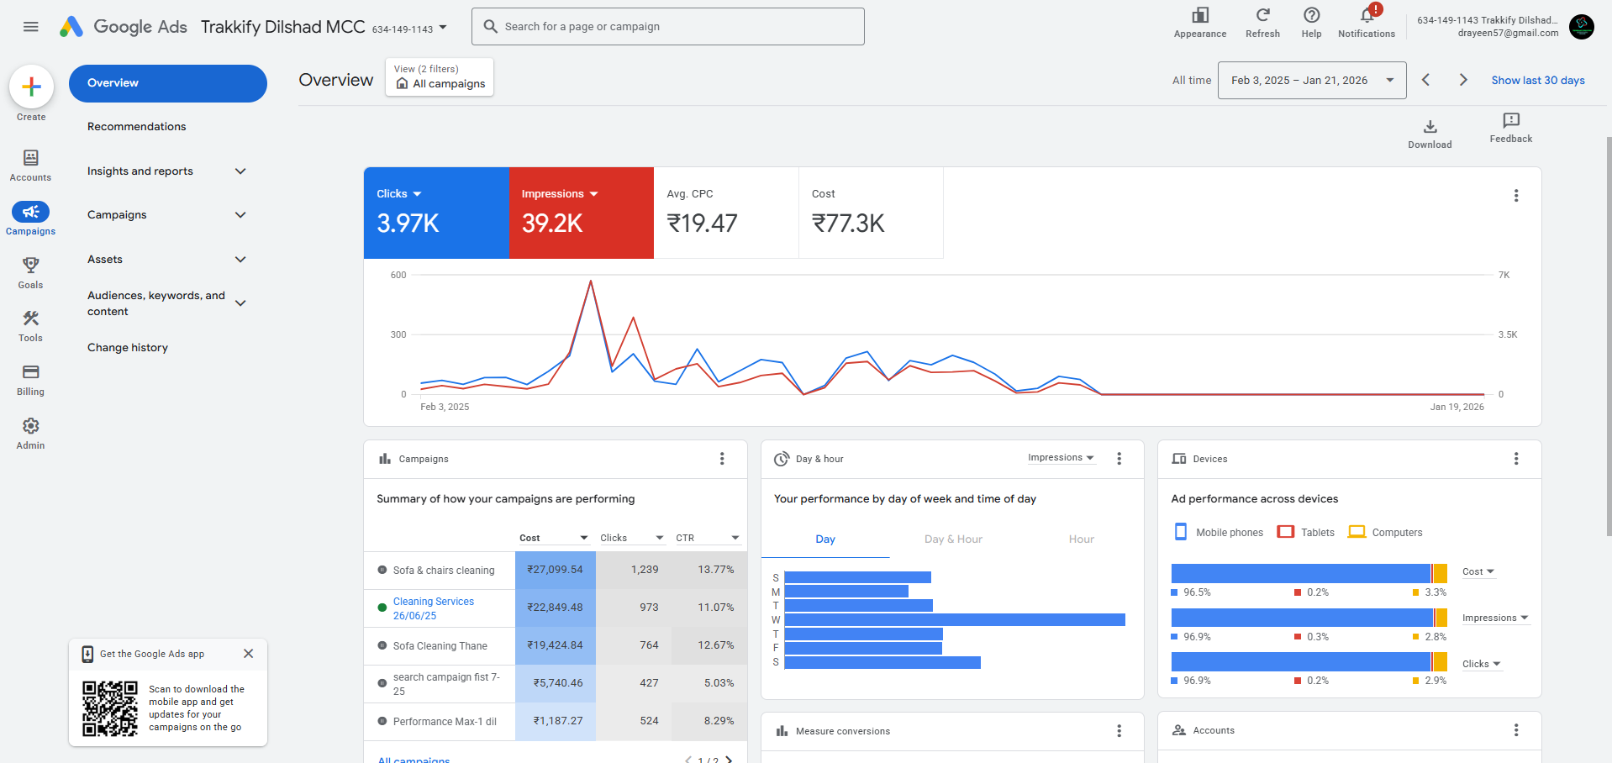
Task: Click the campaign search field
Action: coord(668,27)
